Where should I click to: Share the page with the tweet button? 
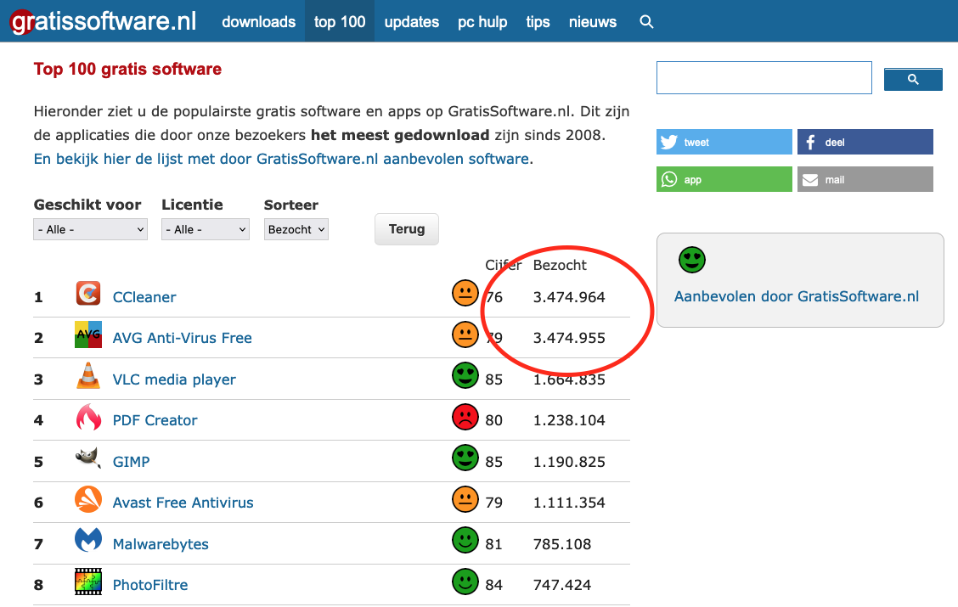pos(724,142)
